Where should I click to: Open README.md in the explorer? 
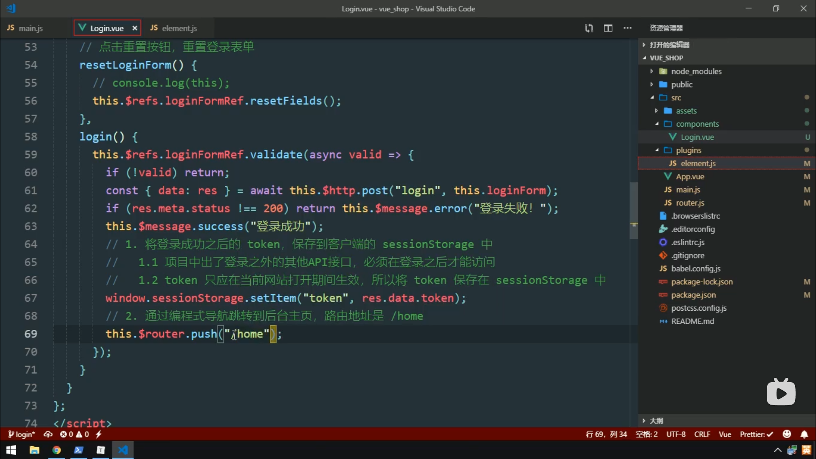click(727, 321)
